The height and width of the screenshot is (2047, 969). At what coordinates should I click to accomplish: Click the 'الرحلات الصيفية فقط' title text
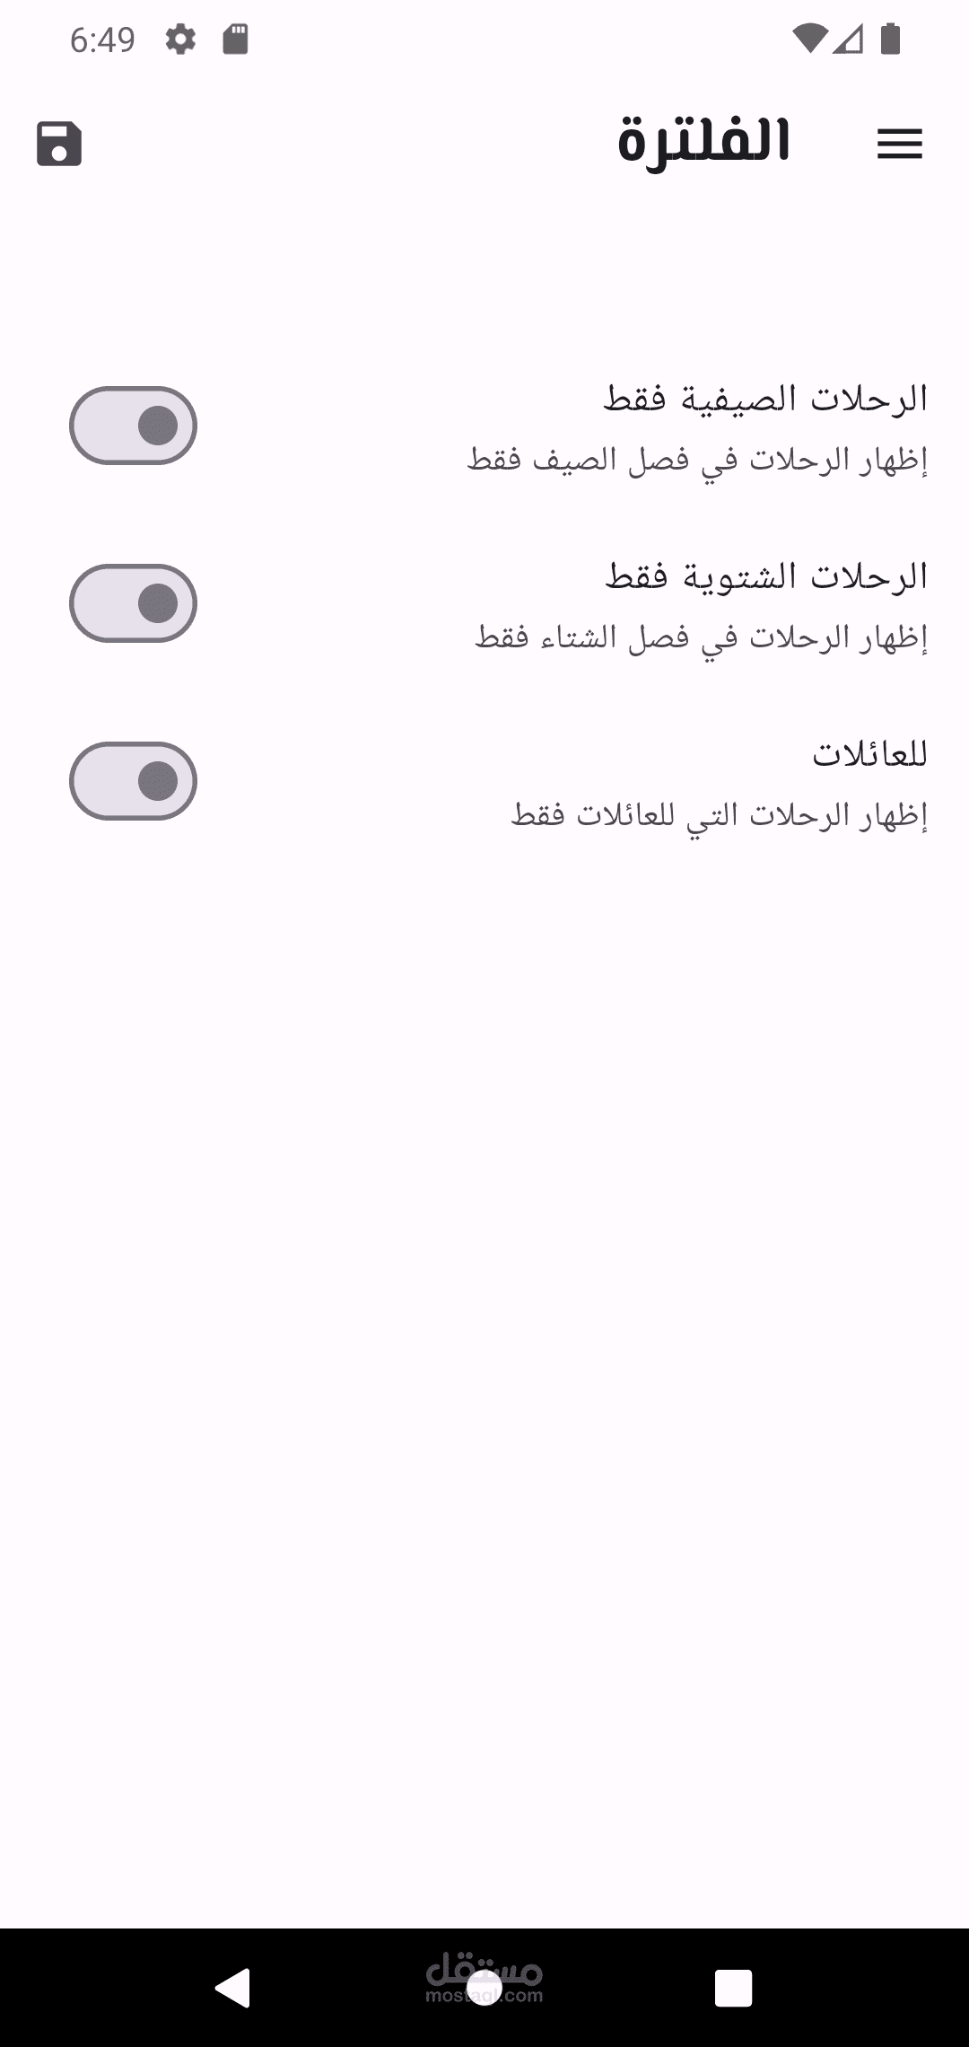765,399
